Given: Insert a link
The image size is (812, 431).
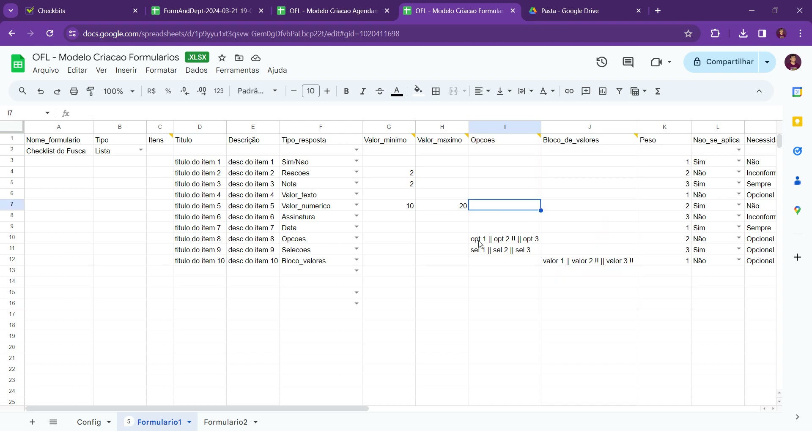Looking at the screenshot, I should coord(569,91).
